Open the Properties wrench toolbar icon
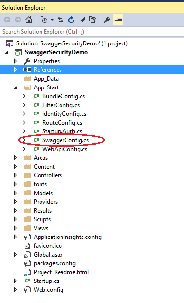This screenshot has height=303, width=184. 107,20
